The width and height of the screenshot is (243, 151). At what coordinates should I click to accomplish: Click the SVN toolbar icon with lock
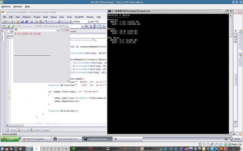(5, 27)
